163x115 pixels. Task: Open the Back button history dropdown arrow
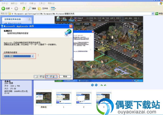pos(12,8)
